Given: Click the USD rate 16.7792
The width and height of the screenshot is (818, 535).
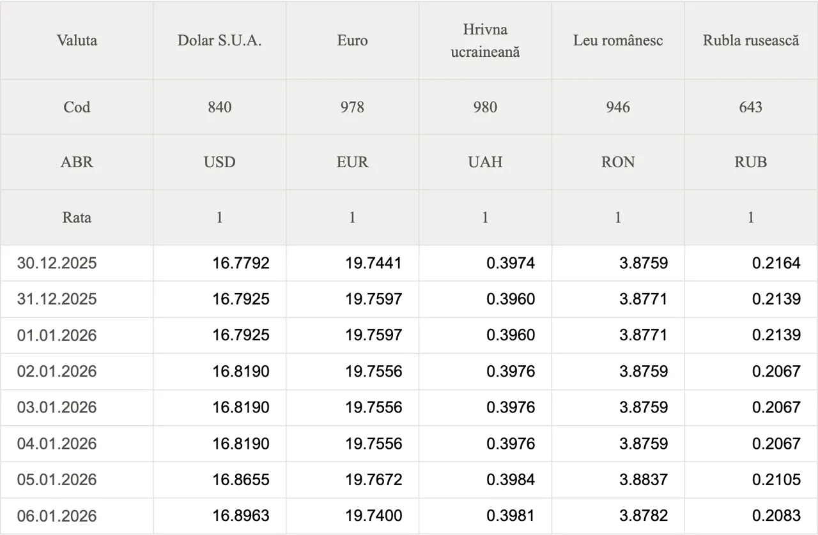Looking at the screenshot, I should click(241, 263).
